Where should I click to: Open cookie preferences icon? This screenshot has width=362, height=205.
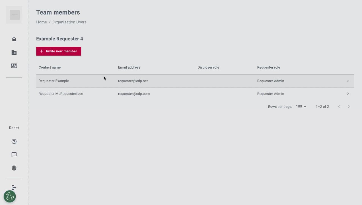[x=10, y=196]
